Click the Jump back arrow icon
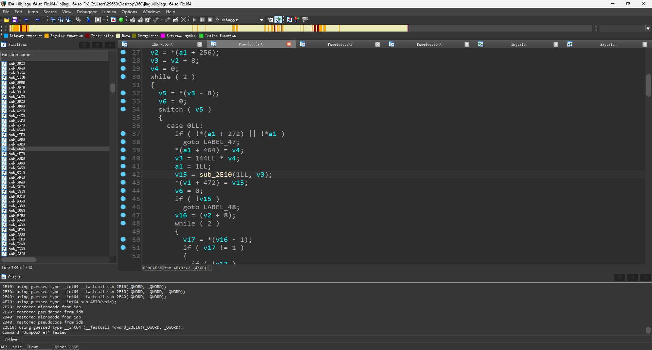 [x=26, y=20]
